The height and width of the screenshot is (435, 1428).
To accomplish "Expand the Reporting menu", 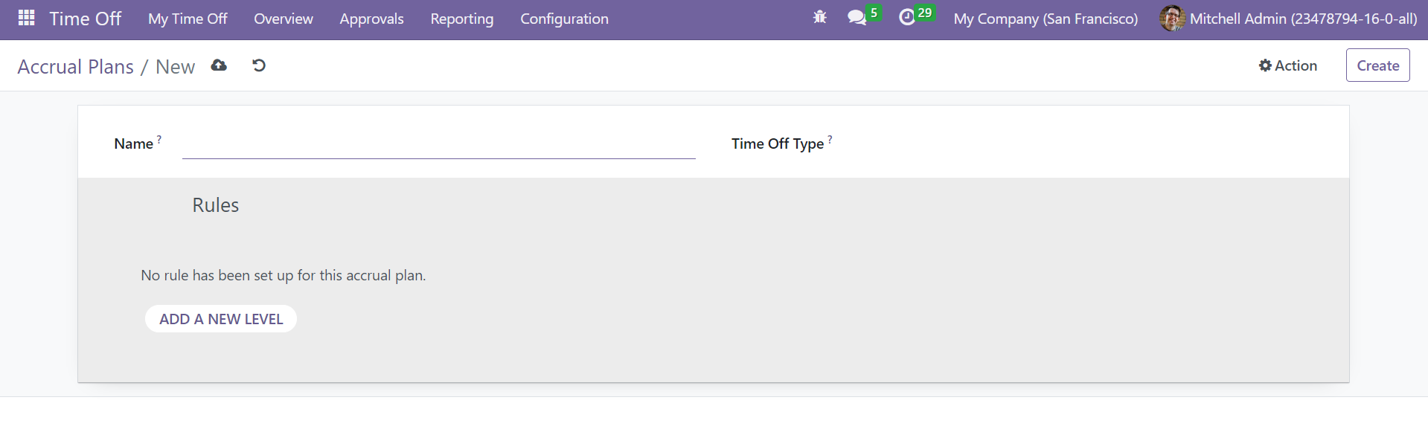I will pyautogui.click(x=462, y=19).
